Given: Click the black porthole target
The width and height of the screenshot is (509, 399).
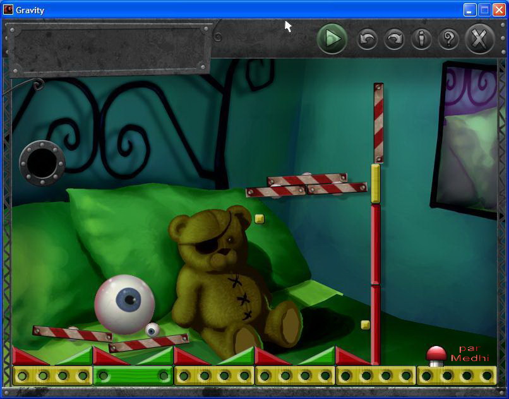Looking at the screenshot, I should (x=42, y=164).
